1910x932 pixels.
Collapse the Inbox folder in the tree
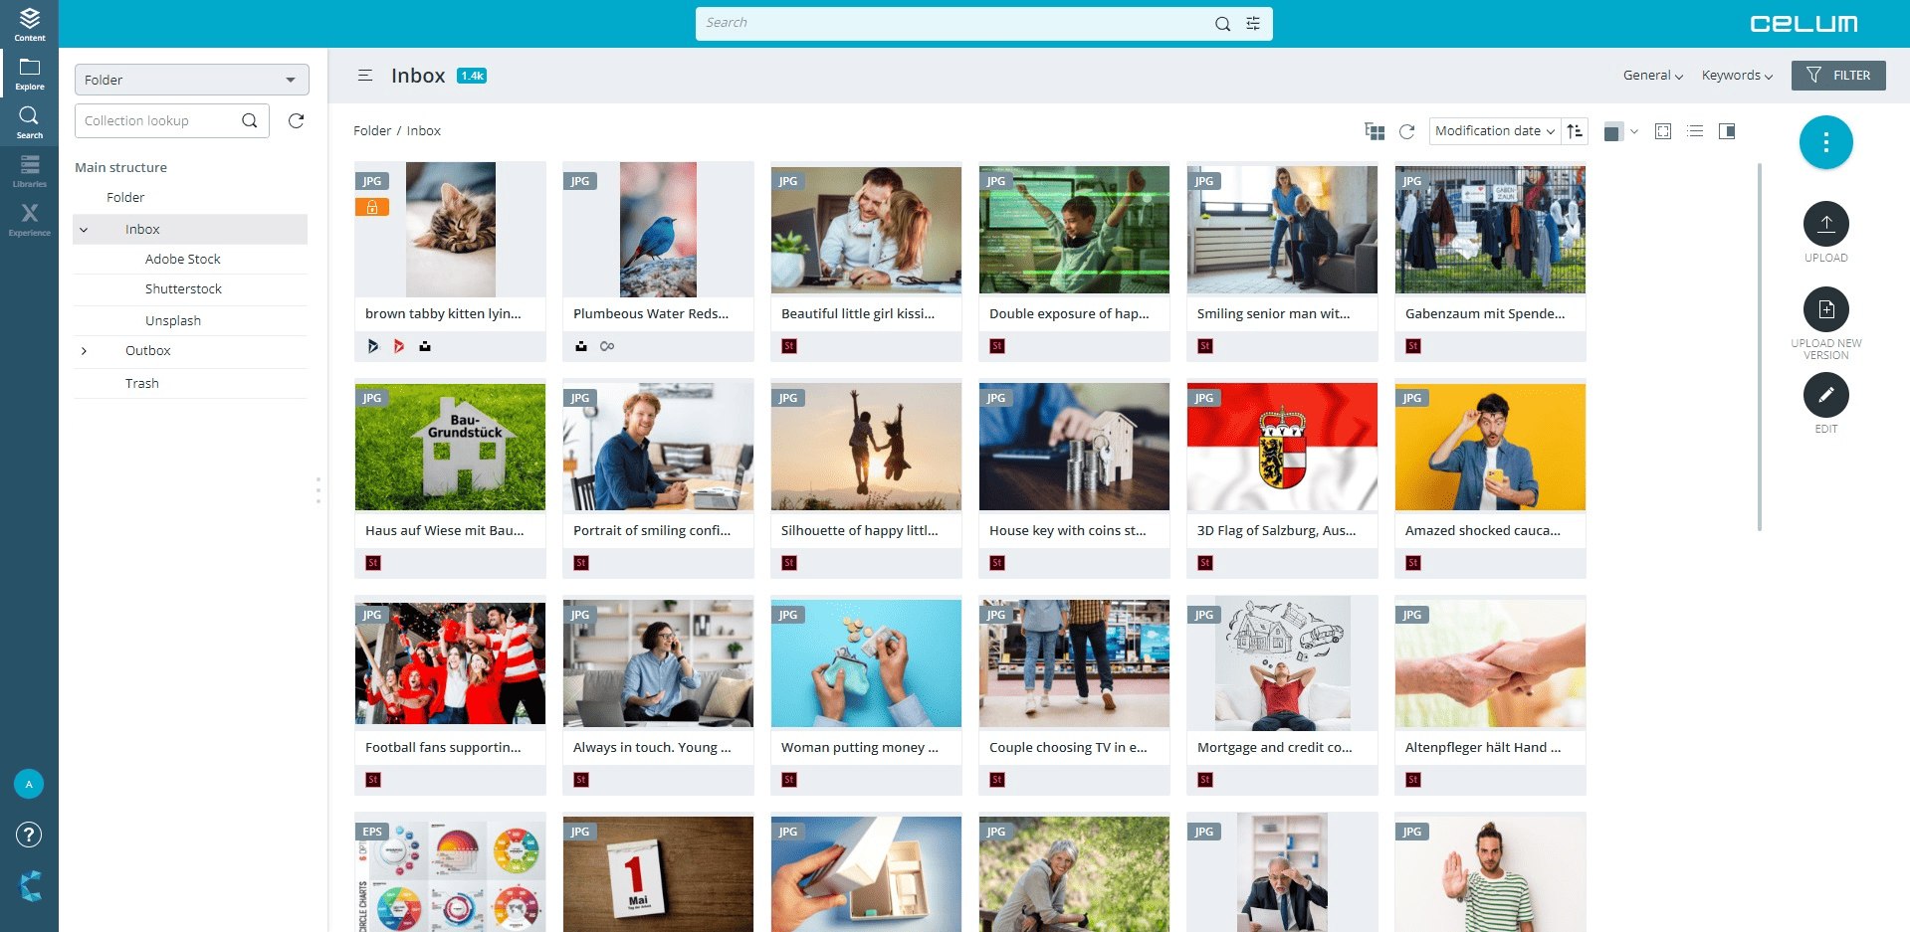pyautogui.click(x=84, y=229)
